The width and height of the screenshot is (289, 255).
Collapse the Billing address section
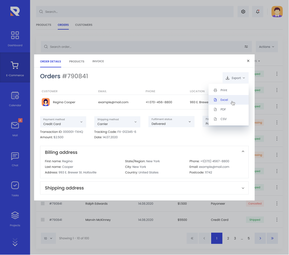[243, 152]
